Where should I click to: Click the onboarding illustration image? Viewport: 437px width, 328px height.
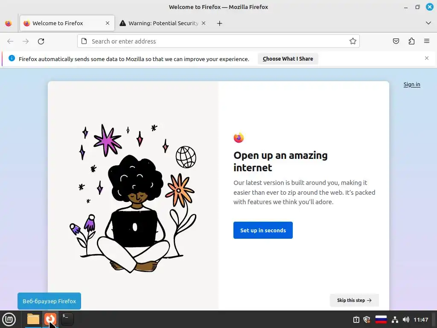click(133, 198)
